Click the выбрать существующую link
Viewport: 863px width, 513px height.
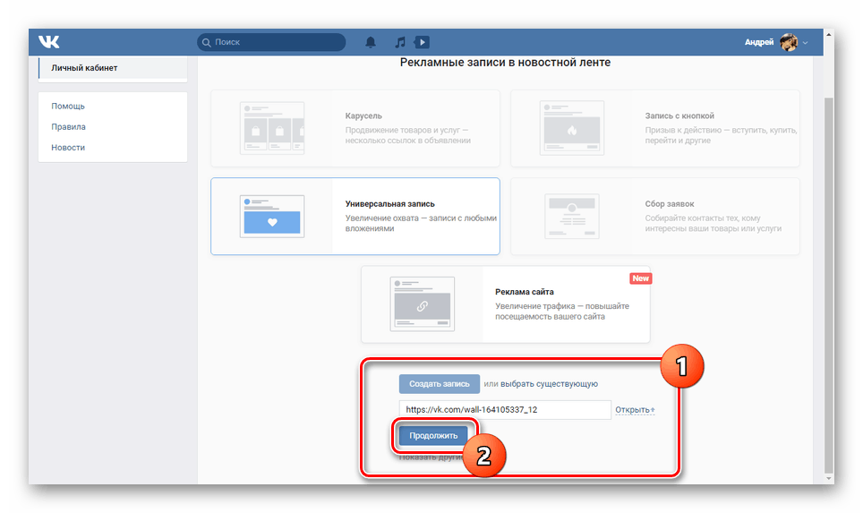click(x=549, y=384)
